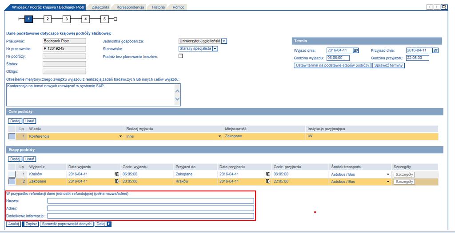
Task: Open Pomoc tab
Action: click(178, 7)
